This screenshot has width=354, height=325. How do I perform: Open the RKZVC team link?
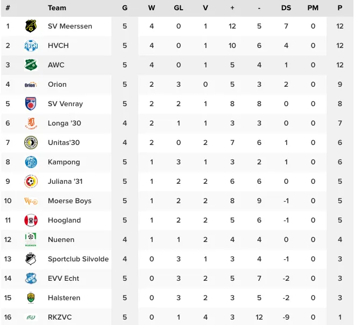(59, 317)
